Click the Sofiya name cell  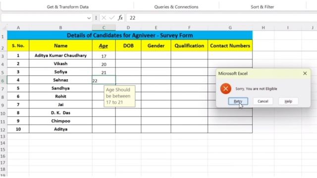(x=60, y=72)
